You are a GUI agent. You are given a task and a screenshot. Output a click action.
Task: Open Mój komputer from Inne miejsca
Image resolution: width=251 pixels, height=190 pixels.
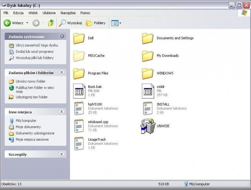(x=26, y=121)
